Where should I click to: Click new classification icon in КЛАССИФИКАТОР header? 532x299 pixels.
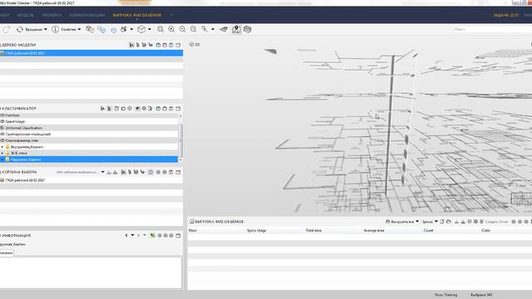(x=116, y=109)
